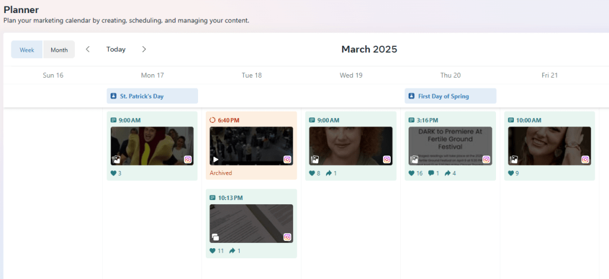Click image icon on Wednesday 9:00 AM thumbnail
609x279 pixels.
[x=315, y=159]
